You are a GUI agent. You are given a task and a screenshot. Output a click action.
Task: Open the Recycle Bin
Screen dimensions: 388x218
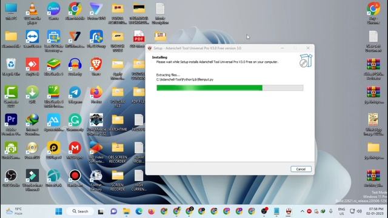point(11,67)
